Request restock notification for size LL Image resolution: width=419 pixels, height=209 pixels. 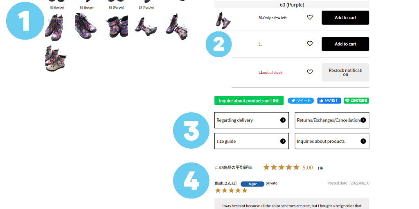[345, 72]
